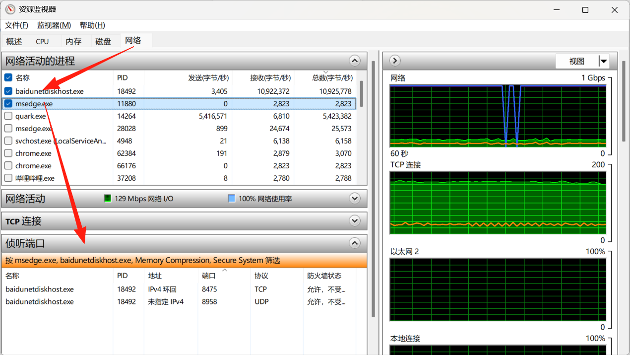Open the 帮助(H) menu
630x355 pixels.
pos(92,25)
